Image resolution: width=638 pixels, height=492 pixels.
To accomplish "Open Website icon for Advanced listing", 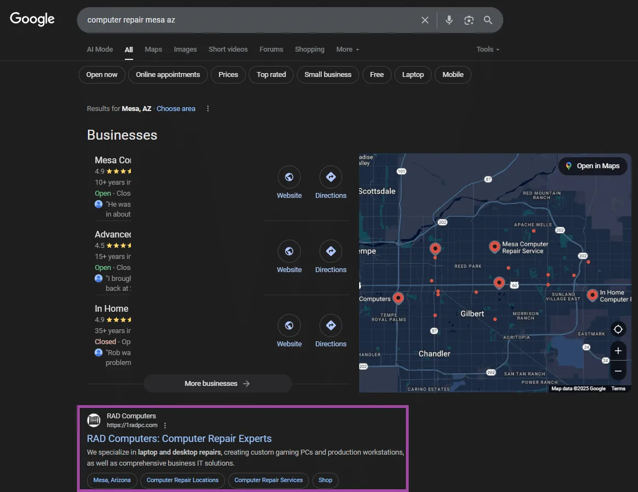I will tap(289, 251).
